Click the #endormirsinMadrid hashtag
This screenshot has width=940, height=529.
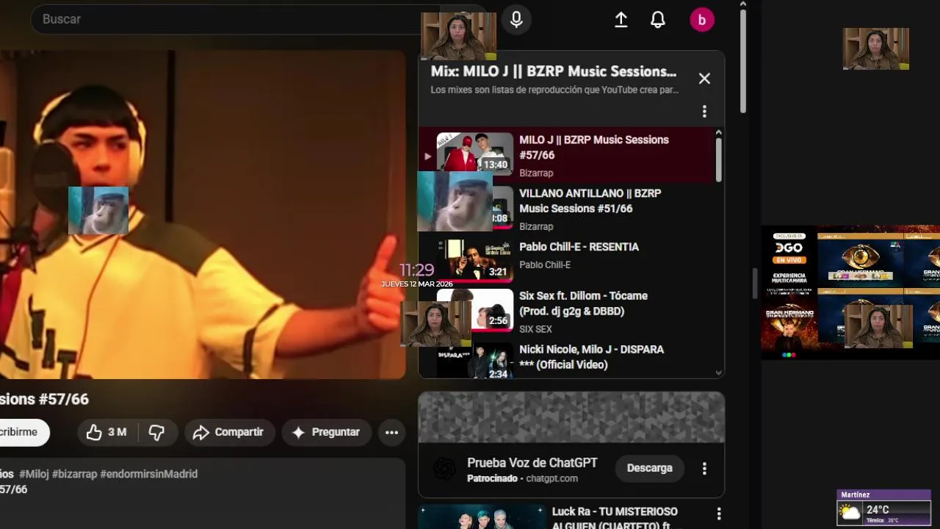click(x=148, y=474)
